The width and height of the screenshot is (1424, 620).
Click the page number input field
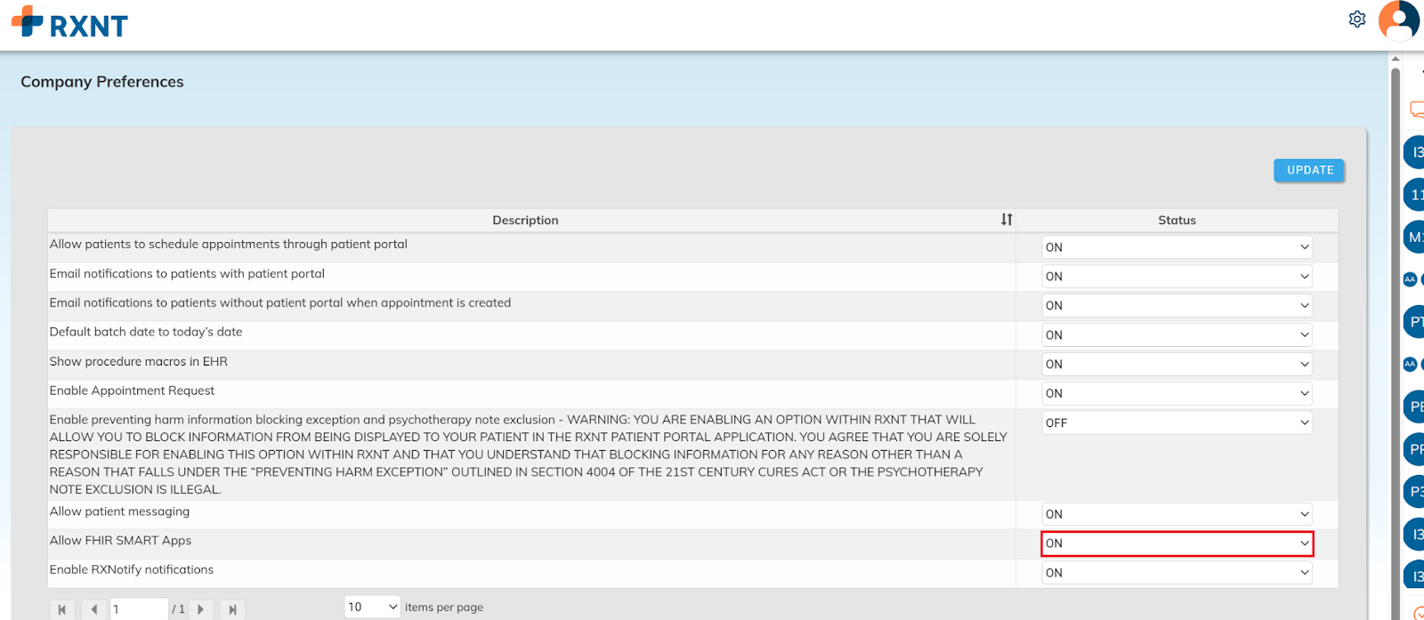point(138,609)
